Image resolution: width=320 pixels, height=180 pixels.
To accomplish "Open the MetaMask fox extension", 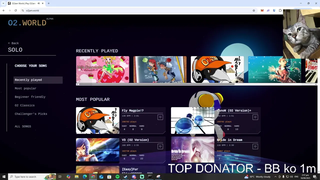I will [262, 10].
